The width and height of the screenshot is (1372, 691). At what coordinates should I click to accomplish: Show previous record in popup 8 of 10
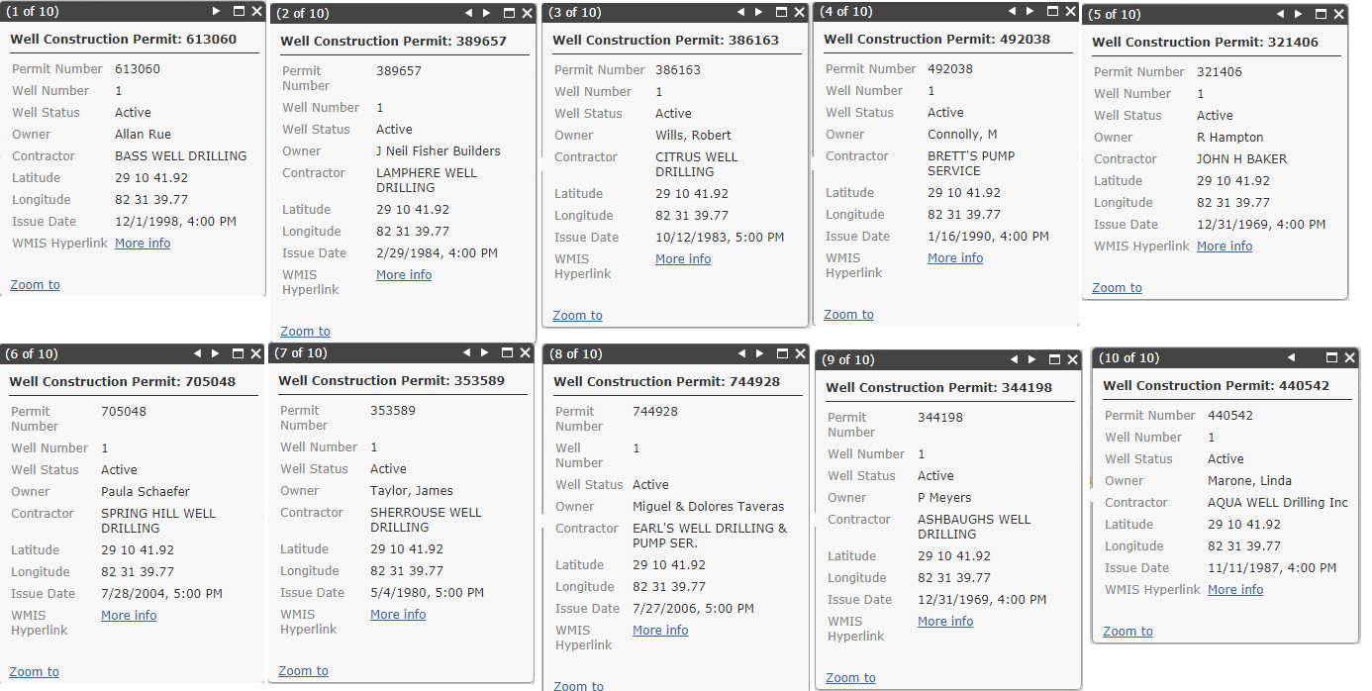point(740,353)
